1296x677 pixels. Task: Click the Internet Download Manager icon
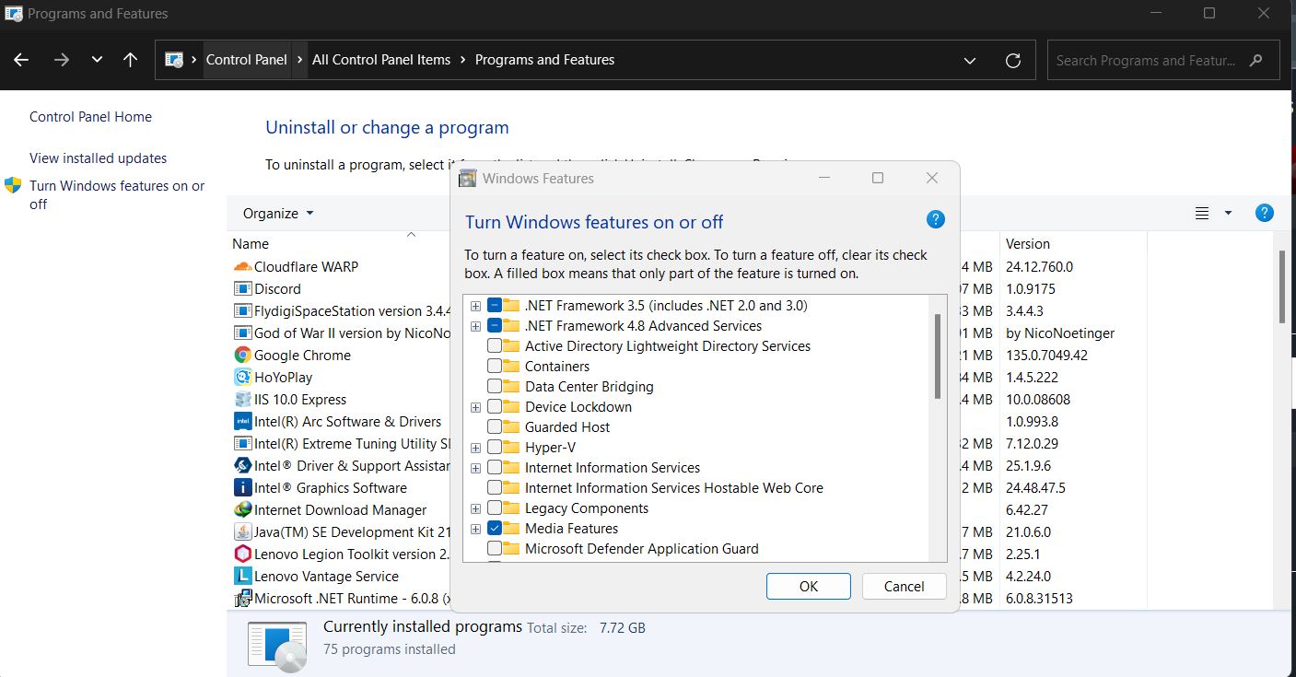pos(242,510)
